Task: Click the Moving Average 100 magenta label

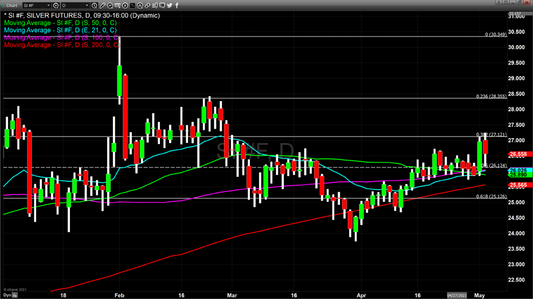Action: pyautogui.click(x=60, y=37)
